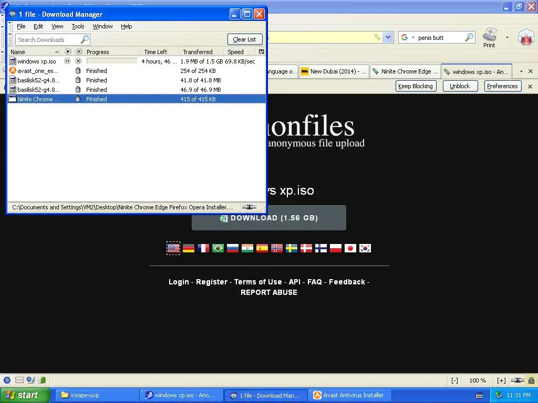Click the Clear List button
Screen dimensions: 538x403
pos(245,39)
